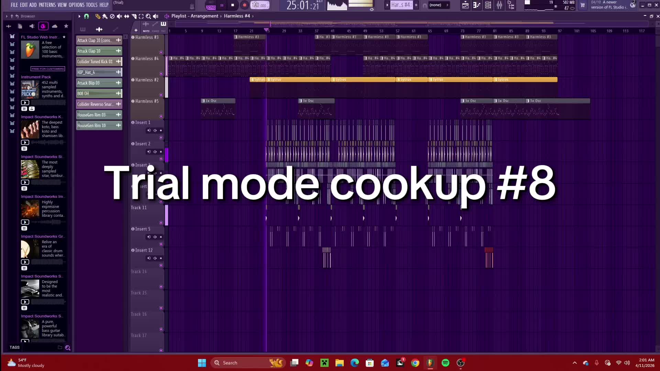Open the pattern selector Har..s #4
Screen dimensions: 660x371
pyautogui.click(x=401, y=5)
